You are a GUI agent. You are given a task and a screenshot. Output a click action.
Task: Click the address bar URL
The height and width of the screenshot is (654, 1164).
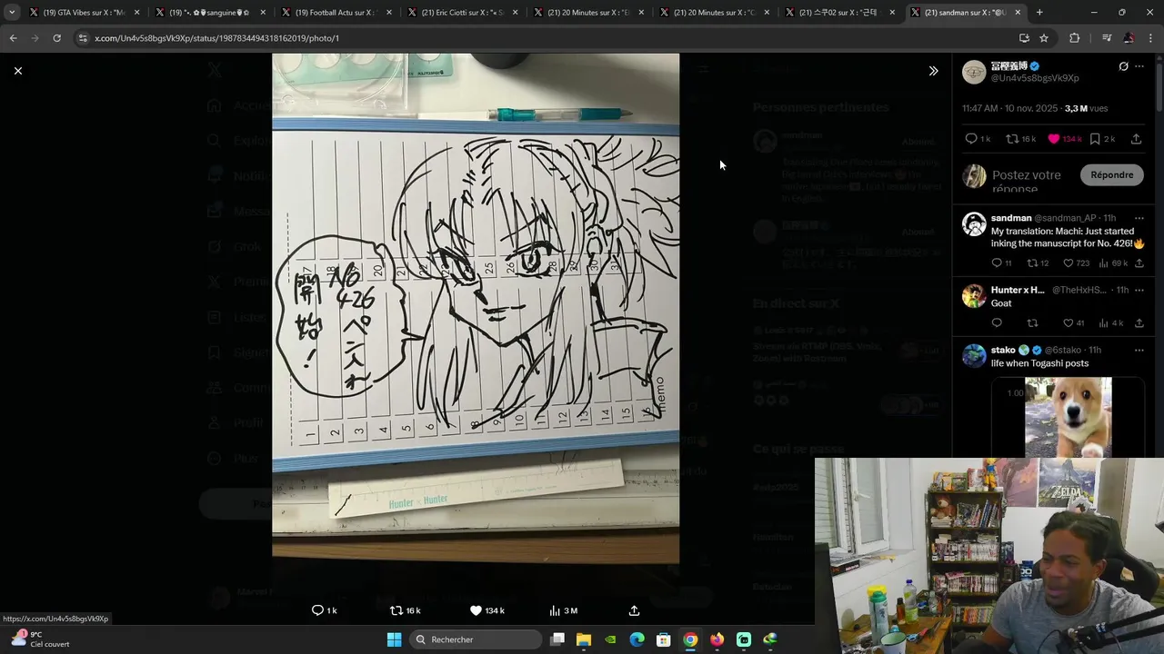click(216, 38)
